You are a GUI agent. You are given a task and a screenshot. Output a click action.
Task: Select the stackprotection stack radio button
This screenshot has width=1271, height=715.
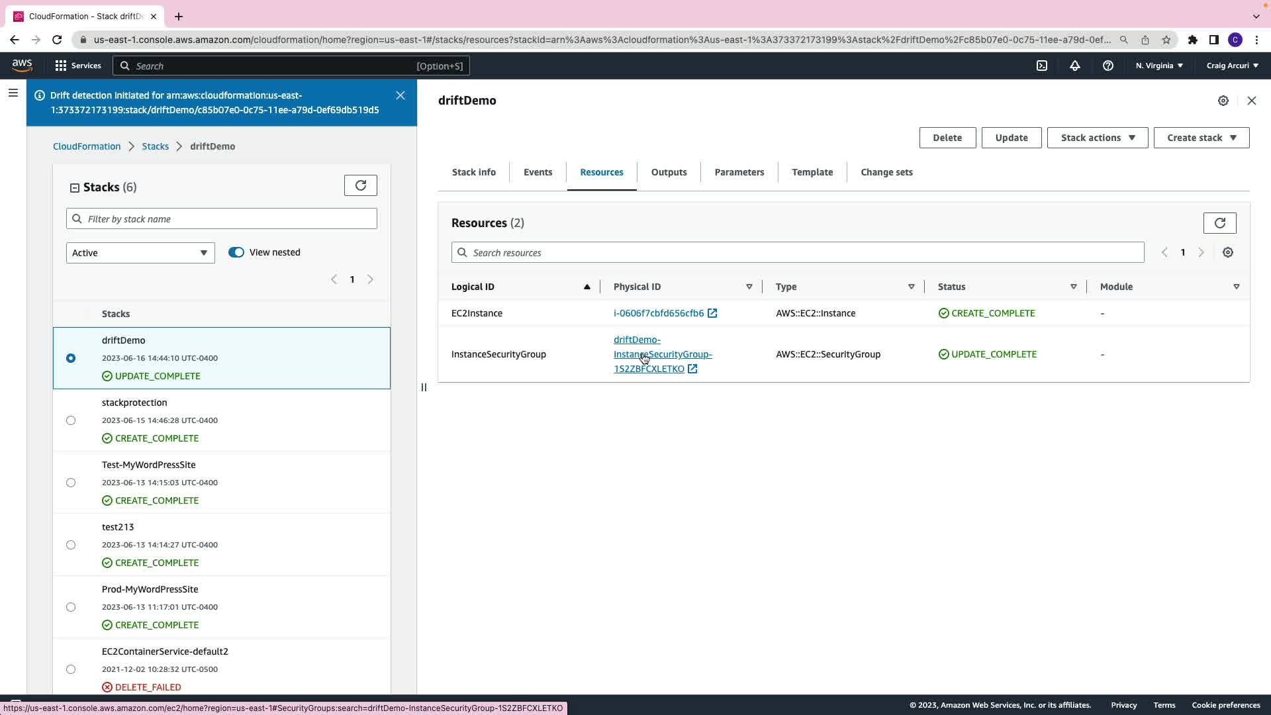pyautogui.click(x=71, y=420)
